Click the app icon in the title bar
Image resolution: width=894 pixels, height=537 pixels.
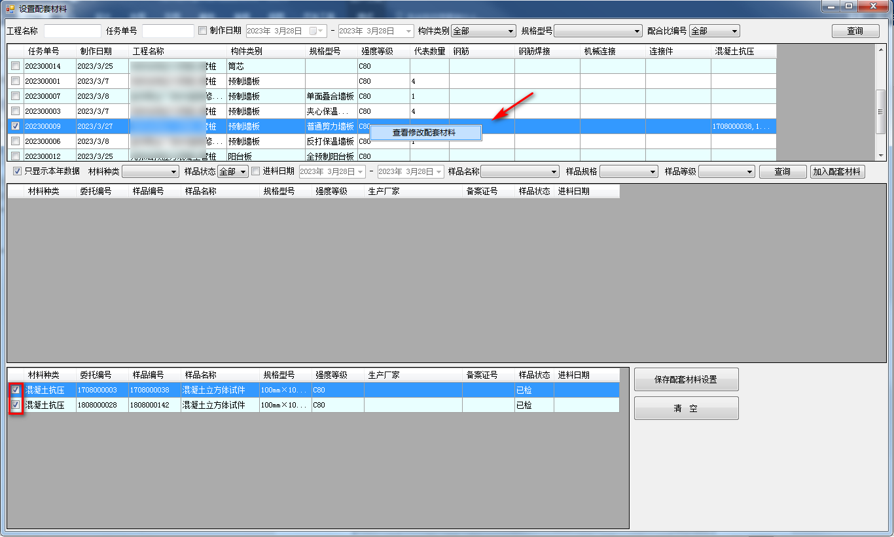(x=10, y=9)
